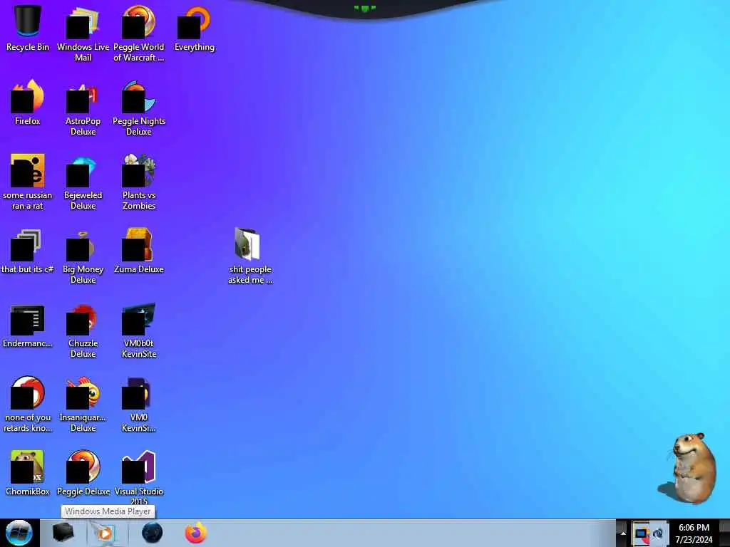Select the Plants vs Zombies icon
The width and height of the screenshot is (730, 547).
pyautogui.click(x=139, y=182)
